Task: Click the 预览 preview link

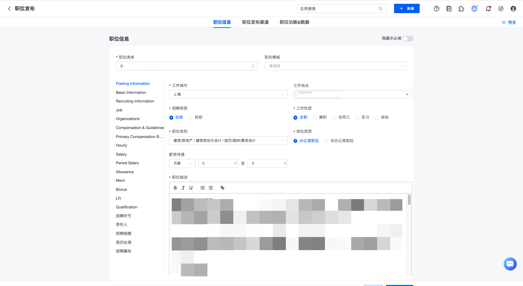Action: coord(509,22)
